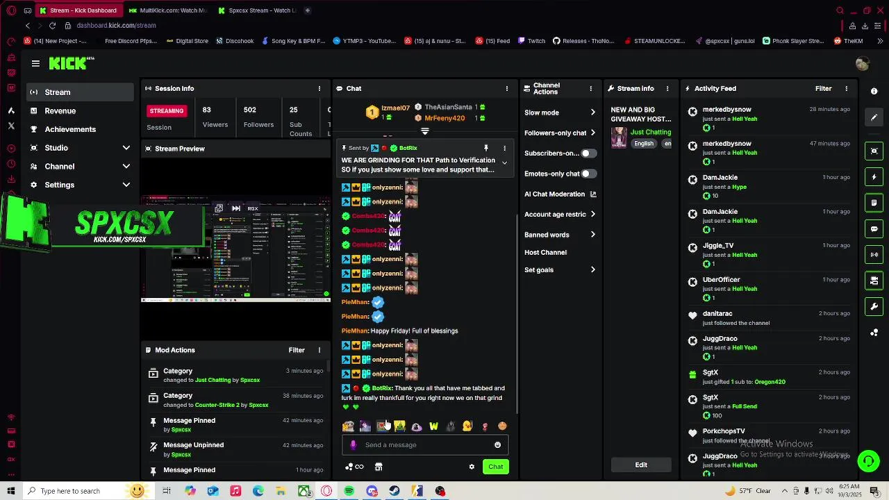Click Spxcsx link in first Category entry
The image size is (889, 500).
coord(250,381)
